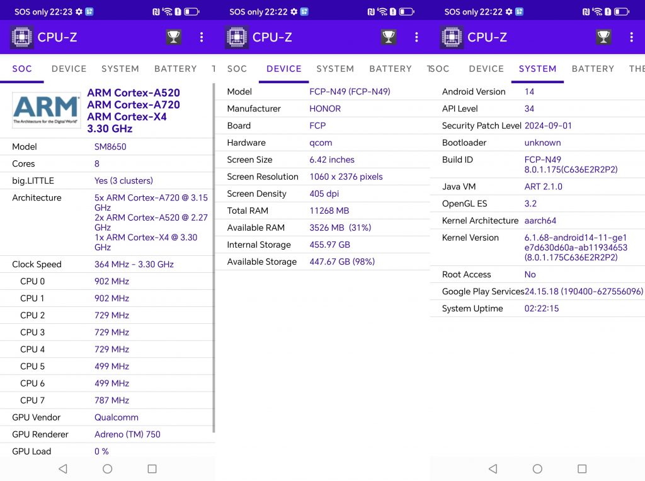
Task: Tap the device Model 'FCP-N49 (FCP-N49)'
Action: click(350, 92)
